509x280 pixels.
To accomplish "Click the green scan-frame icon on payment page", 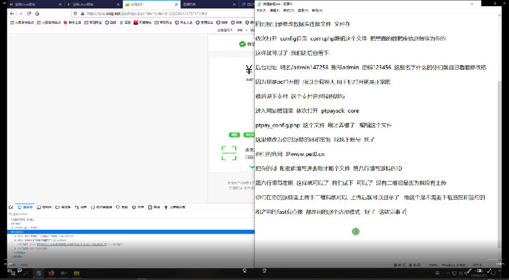I will pyautogui.click(x=229, y=153).
